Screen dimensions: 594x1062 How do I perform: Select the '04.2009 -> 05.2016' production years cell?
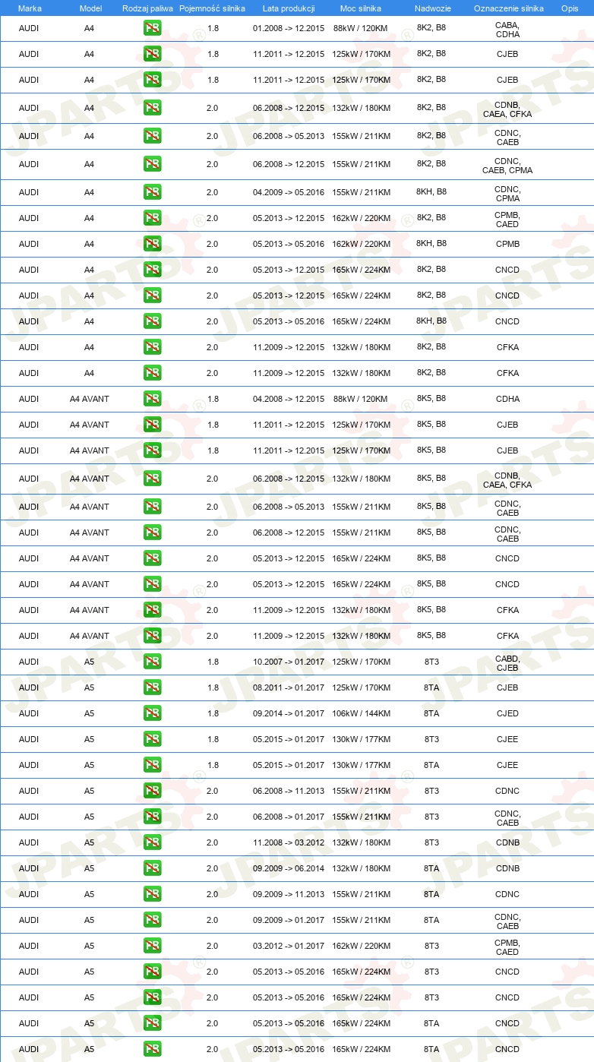pyautogui.click(x=289, y=192)
